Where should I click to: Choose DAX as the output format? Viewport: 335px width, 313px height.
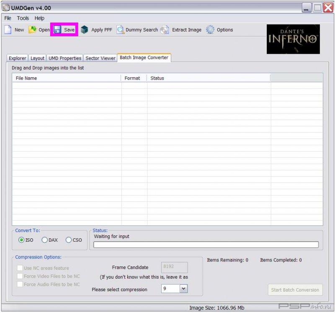(44, 240)
